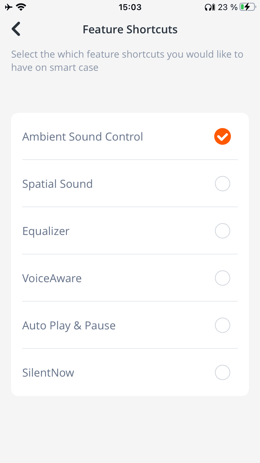This screenshot has height=463, width=260.
Task: Uncheck the orange Ambient Sound Control checkmark
Action: (222, 136)
